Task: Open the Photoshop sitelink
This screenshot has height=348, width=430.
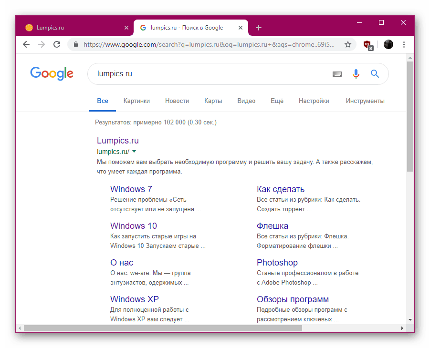Action: (x=277, y=263)
